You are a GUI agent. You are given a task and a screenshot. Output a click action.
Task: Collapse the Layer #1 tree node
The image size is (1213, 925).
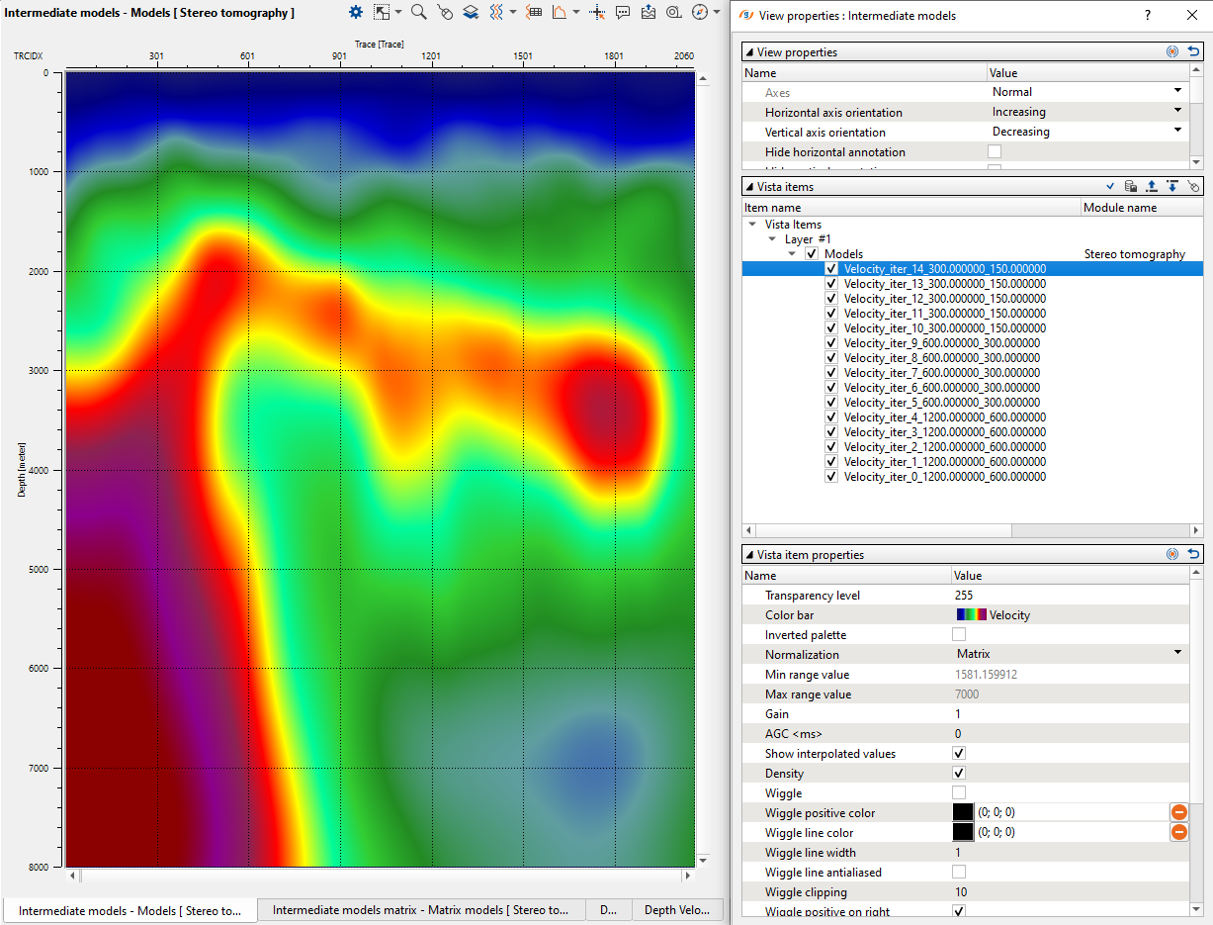(773, 239)
